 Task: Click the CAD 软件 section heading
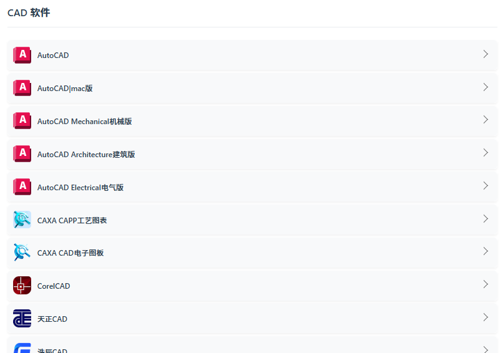point(29,13)
